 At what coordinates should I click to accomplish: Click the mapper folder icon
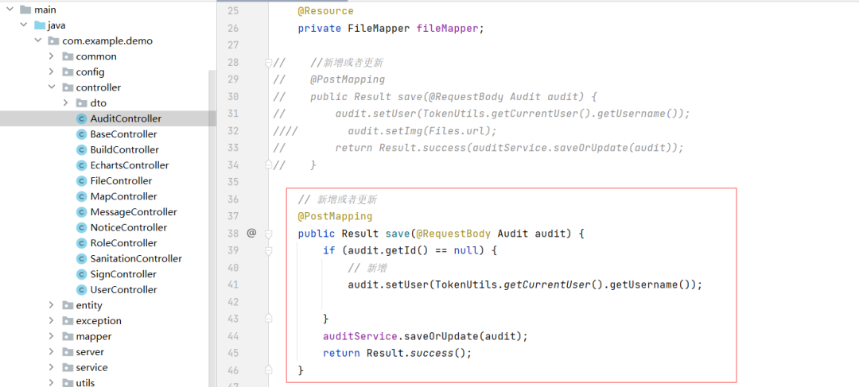click(x=67, y=337)
